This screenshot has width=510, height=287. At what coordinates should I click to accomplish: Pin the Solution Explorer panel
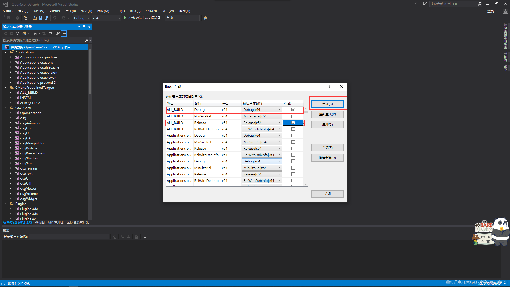(84, 27)
